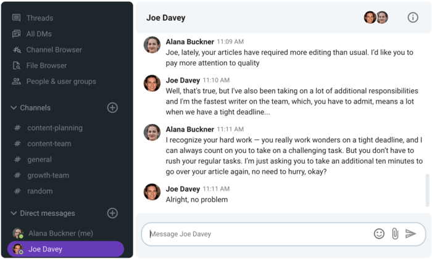
Task: Start a new direct message with plus
Action: tap(112, 213)
